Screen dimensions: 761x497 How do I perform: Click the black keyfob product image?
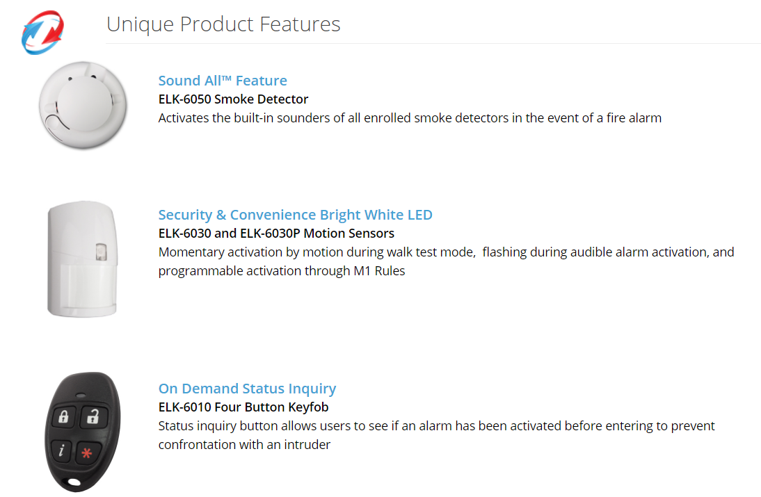coord(83,432)
